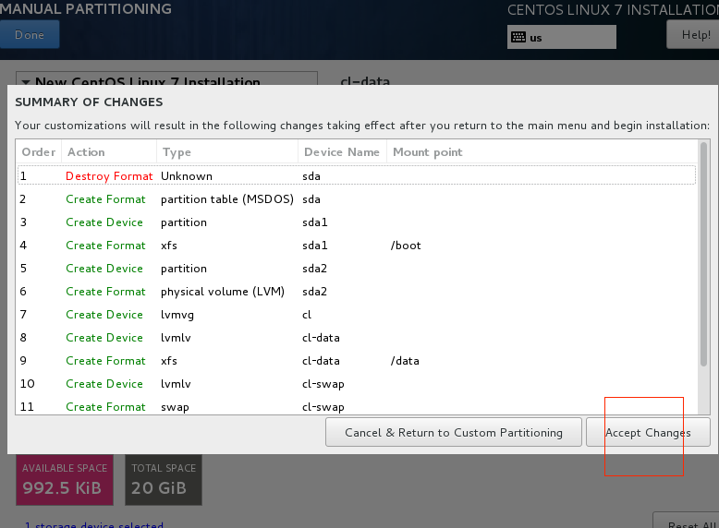Select row 10 lvmlv cl-swap
The image size is (719, 528).
pyautogui.click(x=357, y=384)
